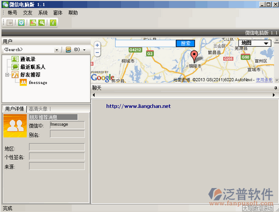Click the contact card icon beside (0)

coord(68,50)
